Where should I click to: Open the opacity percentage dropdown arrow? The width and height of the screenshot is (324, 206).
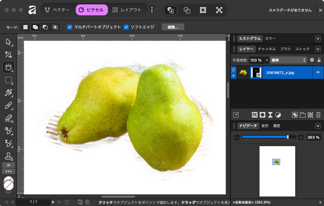[267, 60]
